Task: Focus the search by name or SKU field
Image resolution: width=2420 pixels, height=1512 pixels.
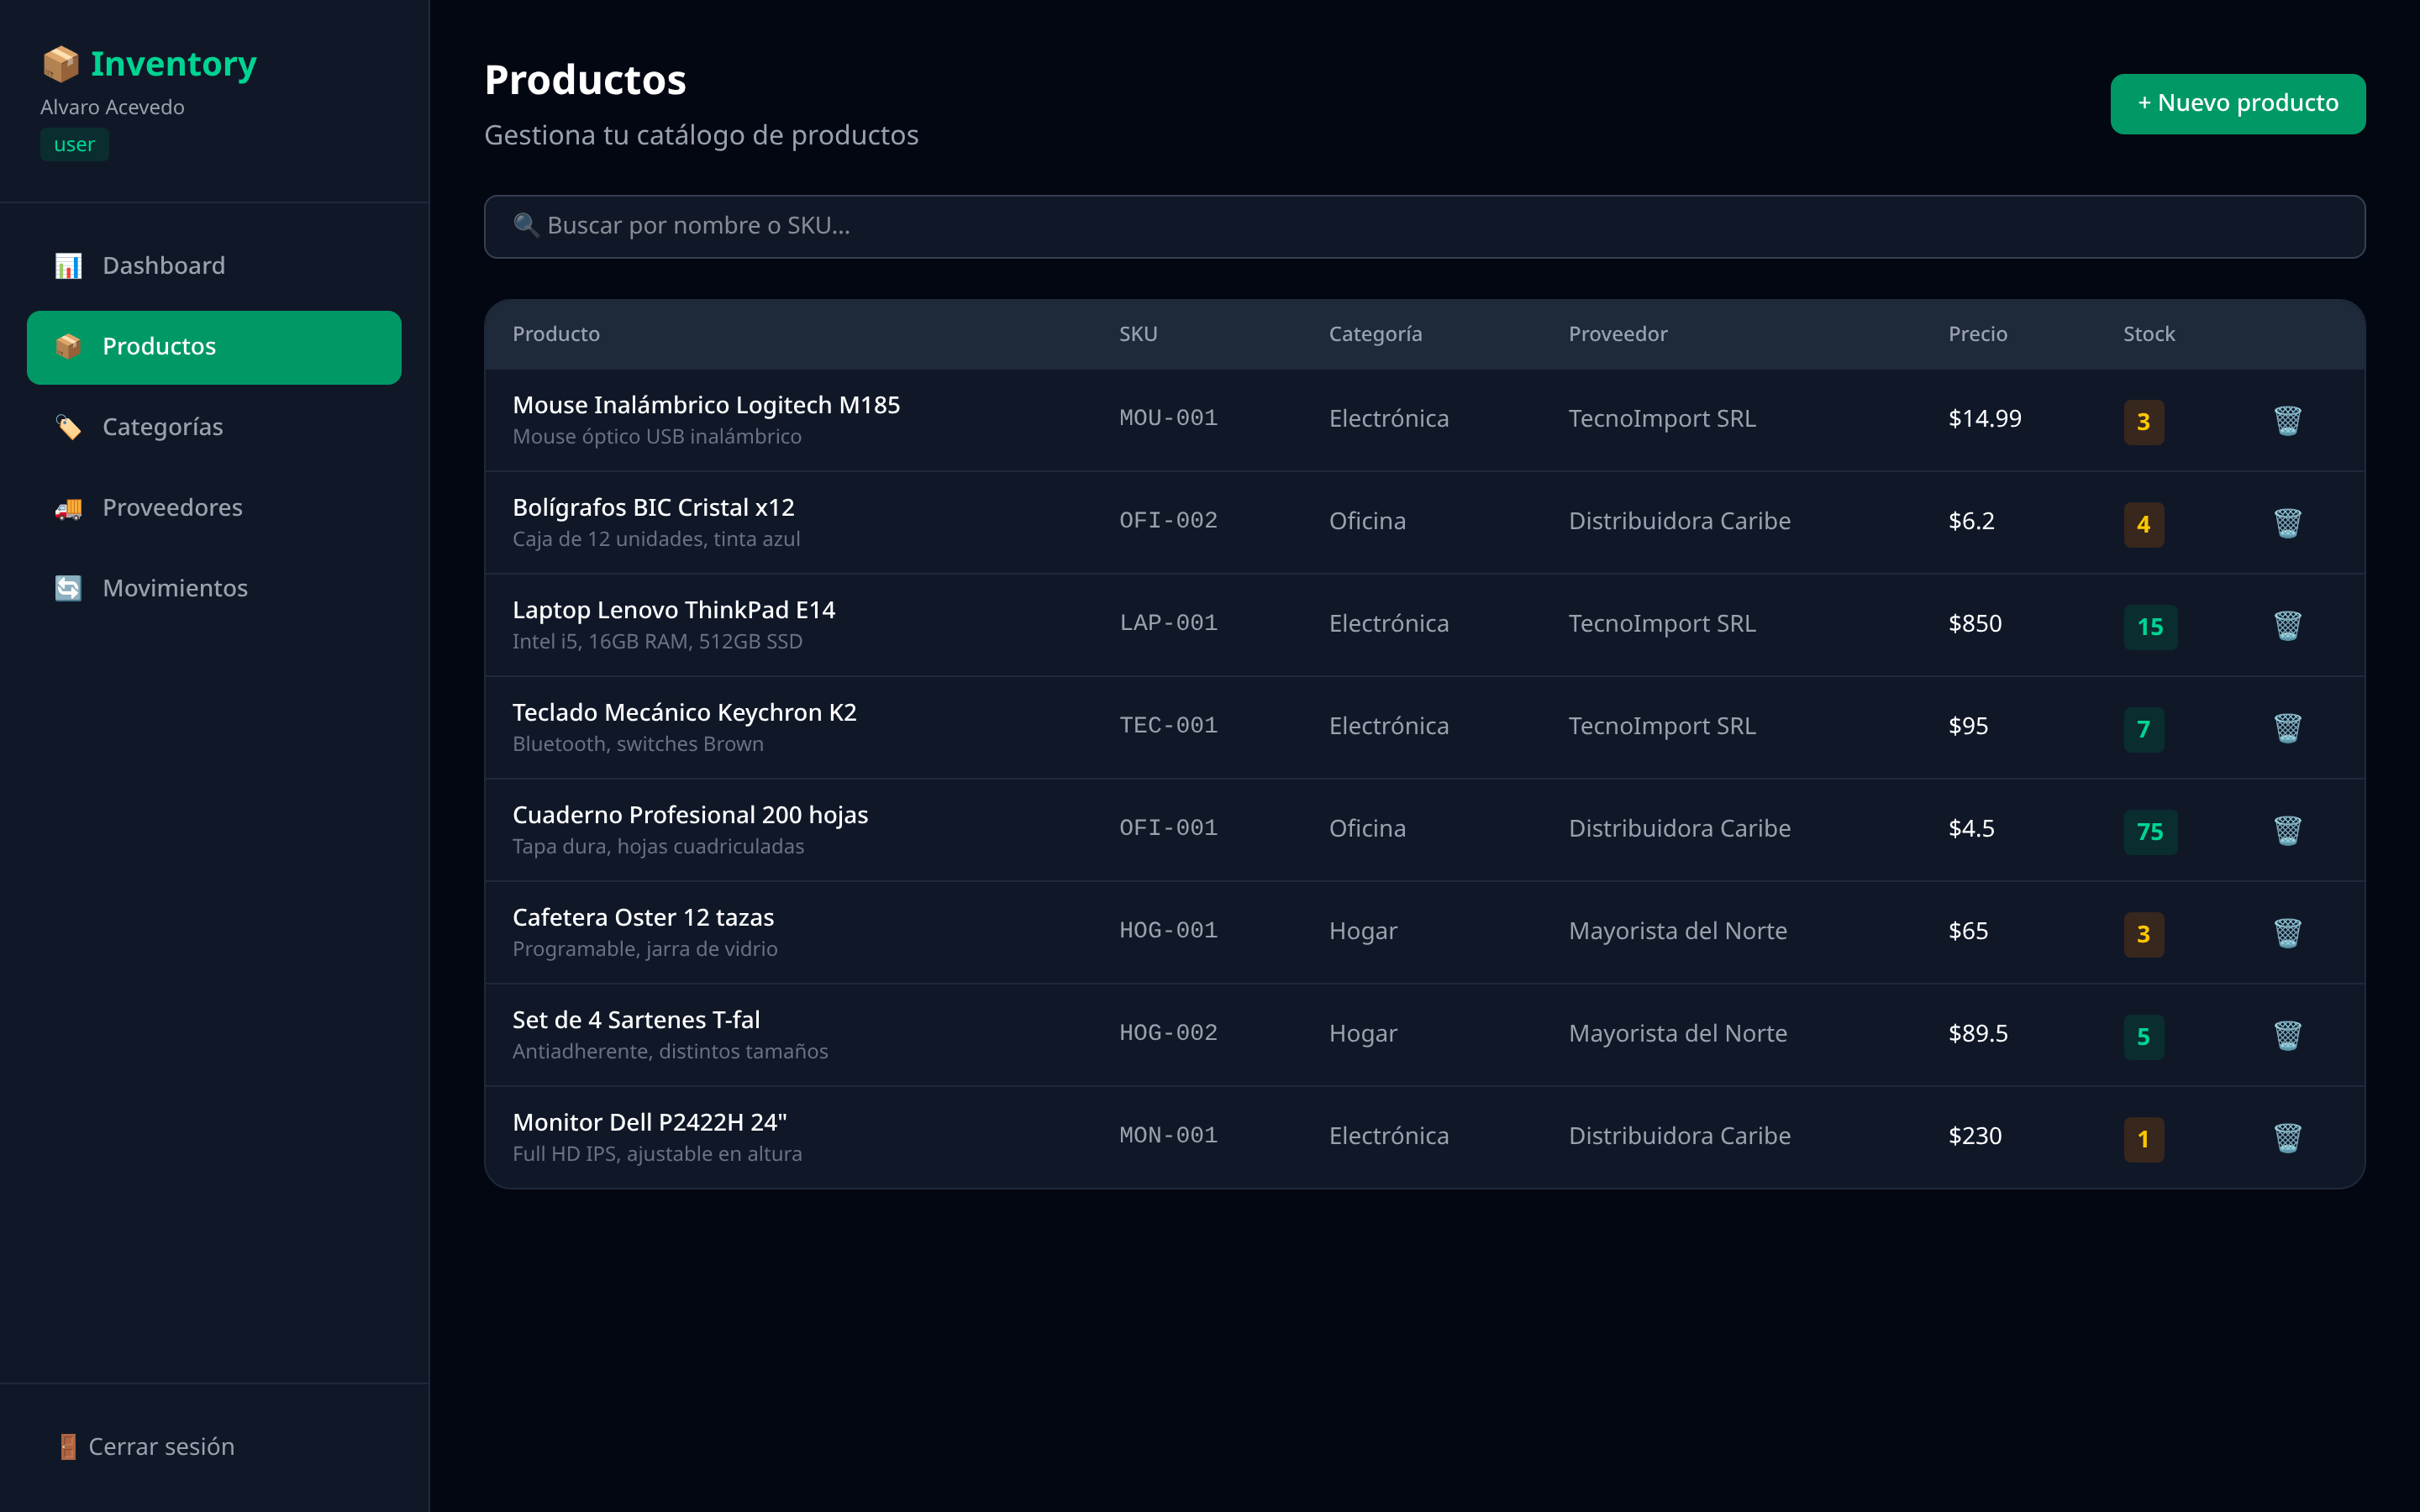Action: click(1424, 226)
